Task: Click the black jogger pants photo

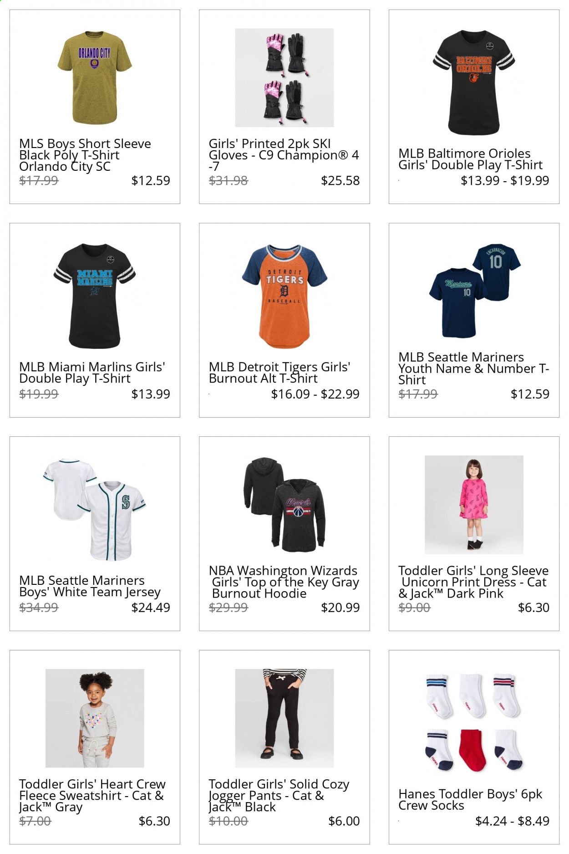Action: point(284,718)
